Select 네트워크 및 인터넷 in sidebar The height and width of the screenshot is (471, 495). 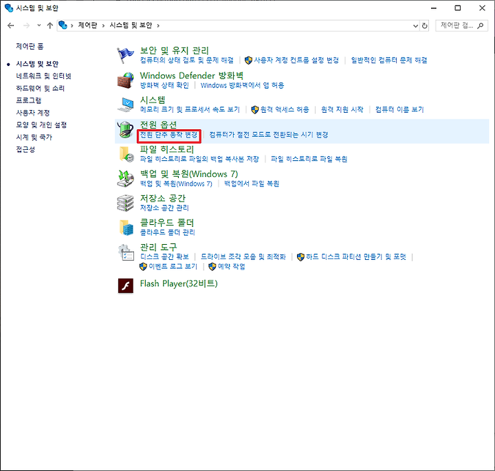[x=43, y=76]
